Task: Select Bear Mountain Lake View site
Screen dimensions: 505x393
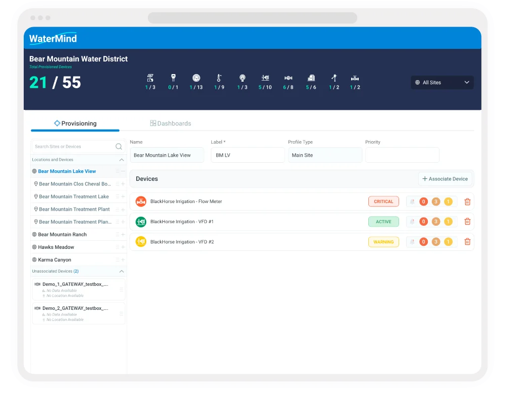Action: click(67, 171)
